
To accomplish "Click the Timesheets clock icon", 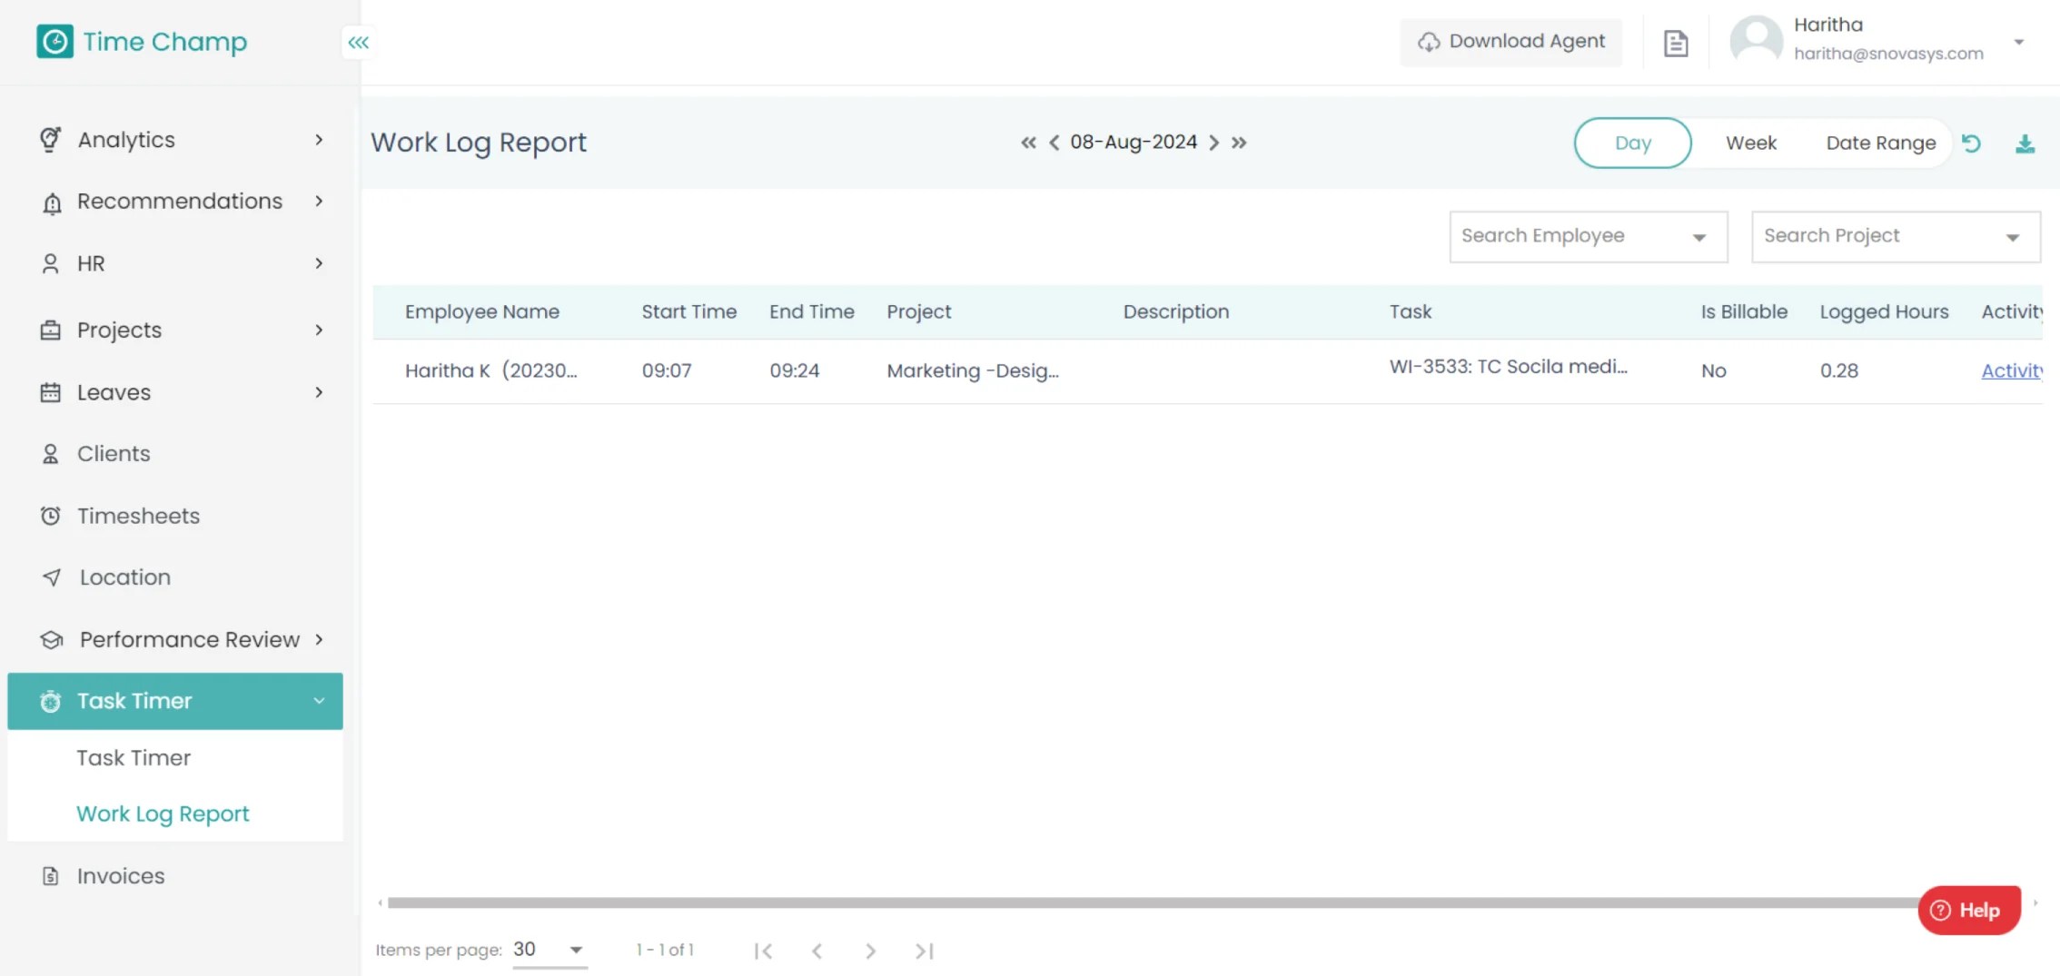I will click(x=51, y=516).
